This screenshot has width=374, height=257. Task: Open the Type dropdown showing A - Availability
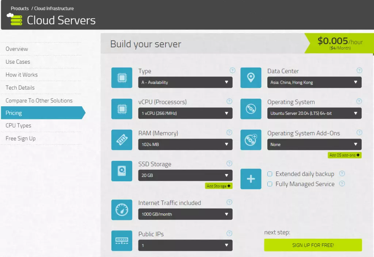[185, 82]
